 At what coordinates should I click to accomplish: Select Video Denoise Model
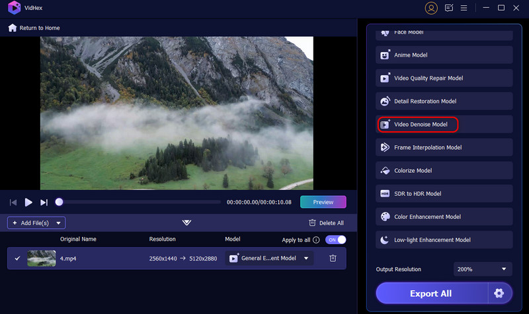click(444, 125)
